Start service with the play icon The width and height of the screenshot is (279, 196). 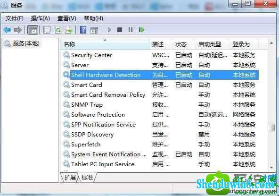(x=109, y=30)
